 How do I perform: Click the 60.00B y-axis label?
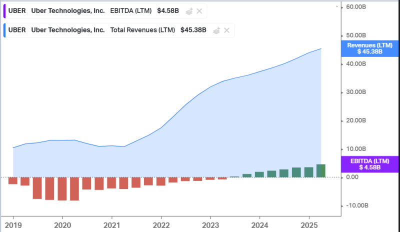coord(356,7)
